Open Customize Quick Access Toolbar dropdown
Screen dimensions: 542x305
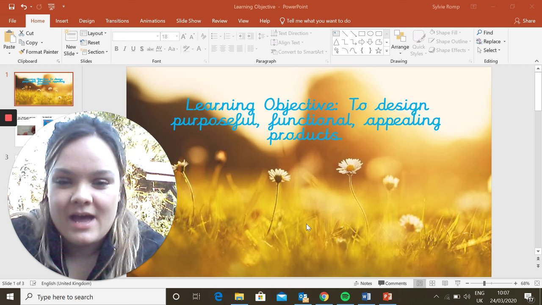click(64, 7)
